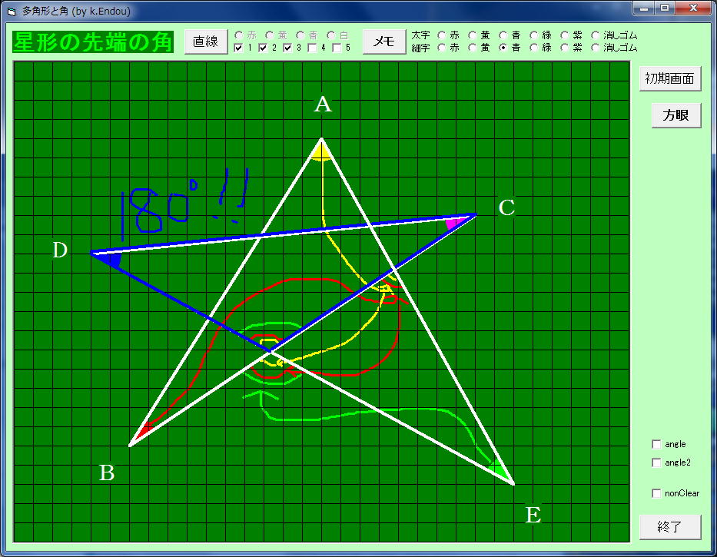Select disabled 青 line color radio
717x557 pixels.
coord(300,35)
